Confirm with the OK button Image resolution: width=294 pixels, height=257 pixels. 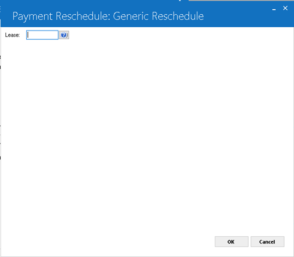point(232,242)
